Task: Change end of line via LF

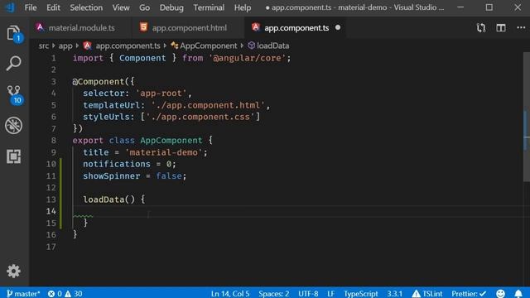Action: click(330, 294)
